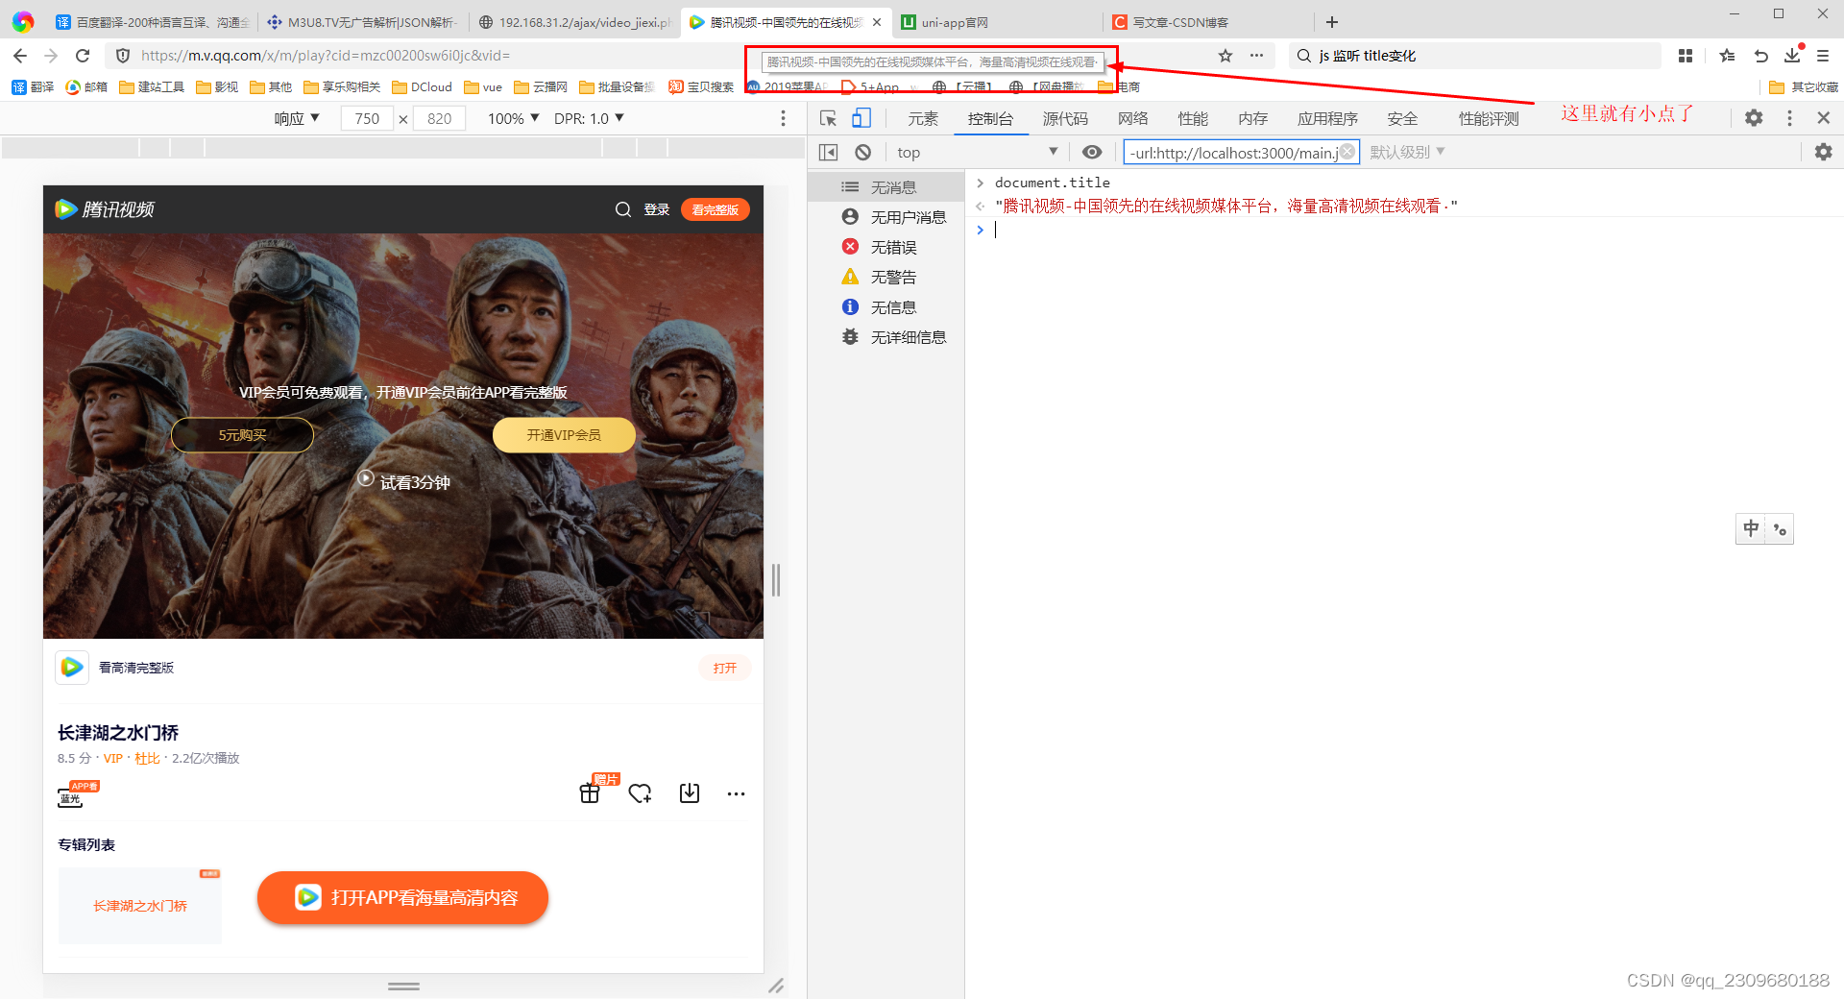Open the default log level dropdown
This screenshot has height=999, width=1844.
[x=1407, y=152]
